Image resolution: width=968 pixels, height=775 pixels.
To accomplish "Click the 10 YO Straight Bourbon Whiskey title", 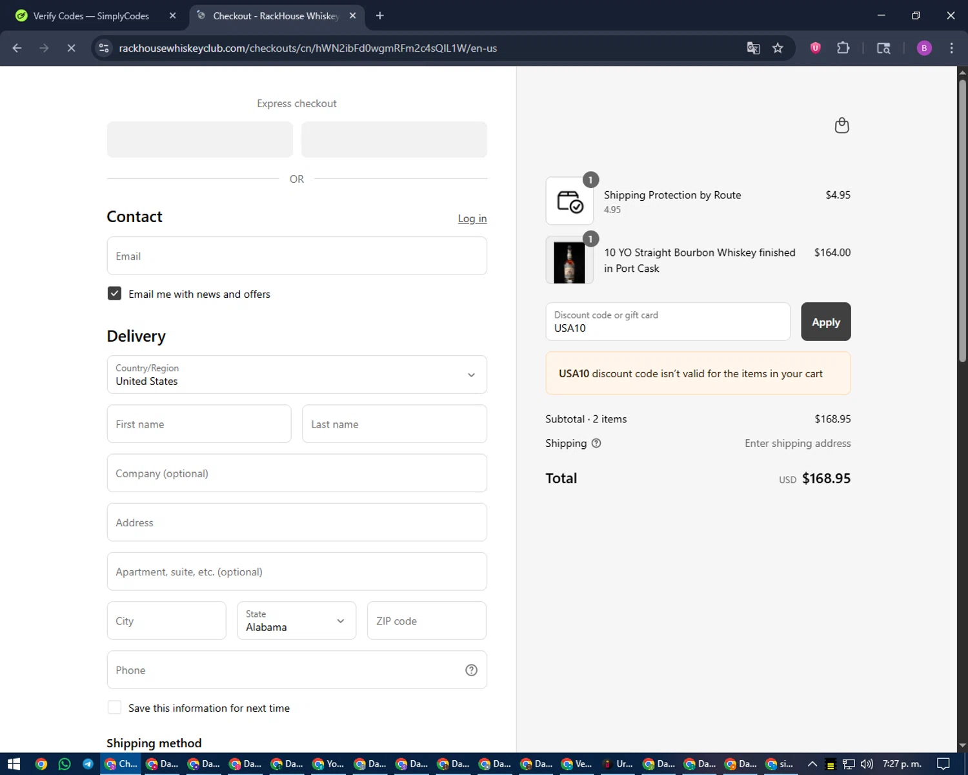I will click(x=700, y=260).
